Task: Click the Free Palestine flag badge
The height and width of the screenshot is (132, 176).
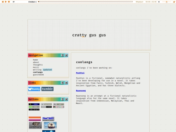Action: [58, 107]
